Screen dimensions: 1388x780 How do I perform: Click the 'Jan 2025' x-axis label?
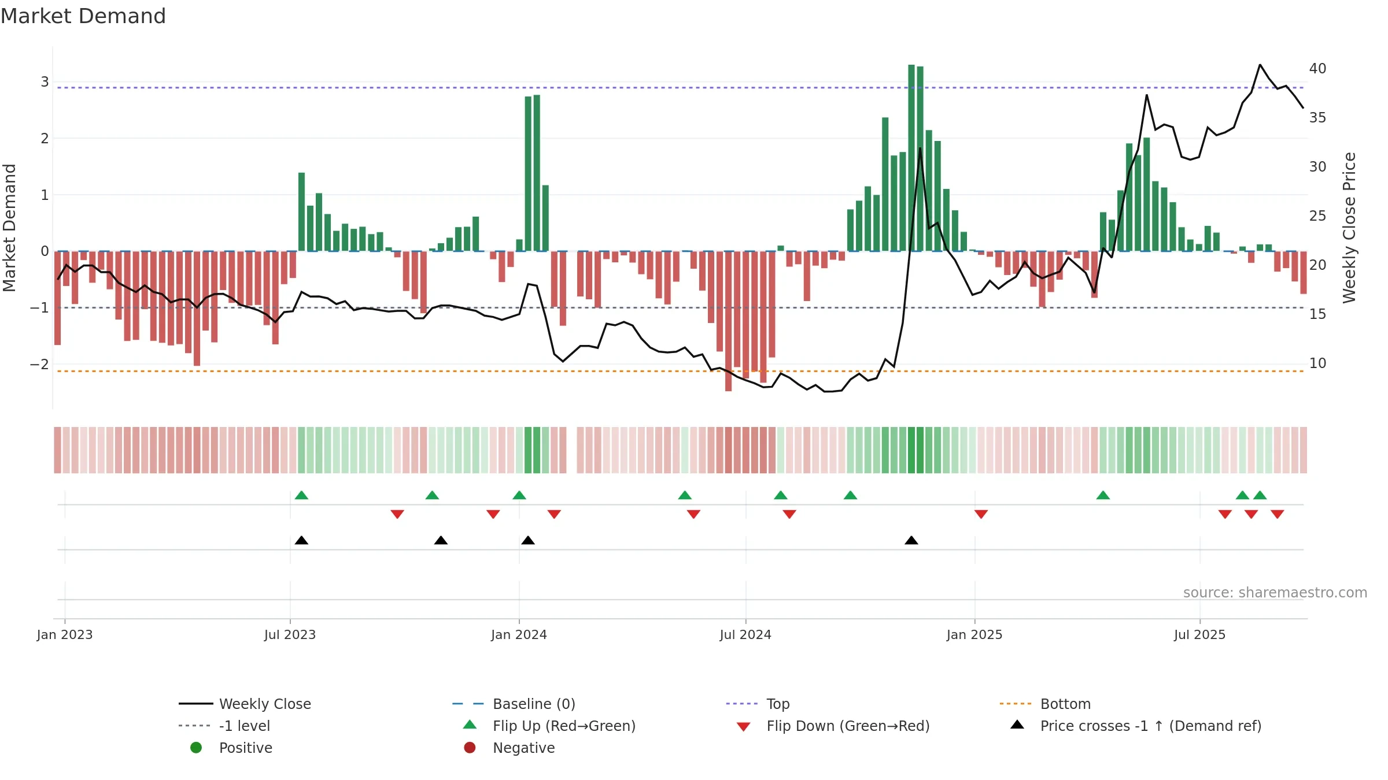click(974, 634)
